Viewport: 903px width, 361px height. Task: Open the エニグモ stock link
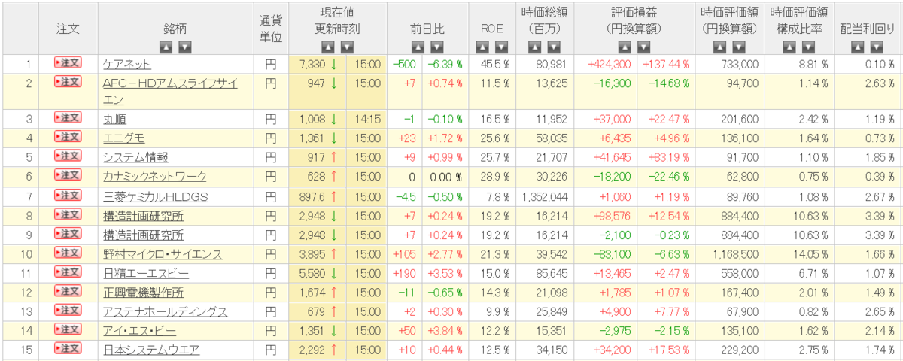[123, 138]
